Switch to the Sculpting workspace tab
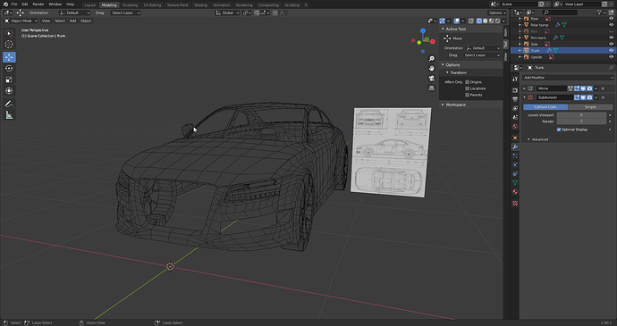 click(130, 5)
